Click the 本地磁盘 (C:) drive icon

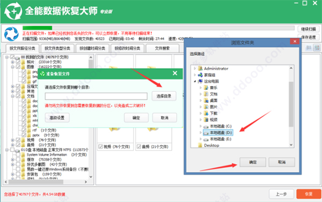[x=206, y=127]
